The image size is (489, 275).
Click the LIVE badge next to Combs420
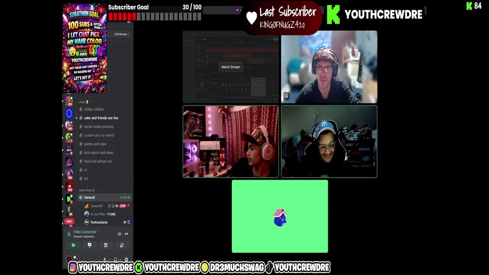coord(123,206)
